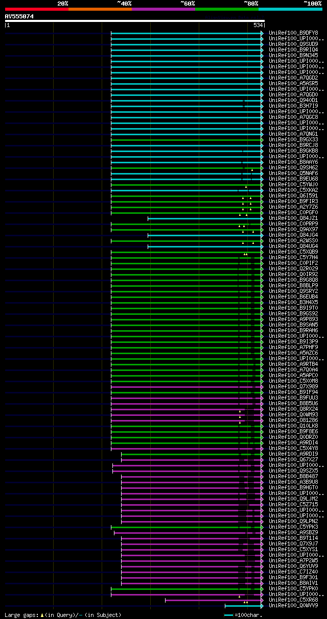Select the UniRef100_B8BLP9 hit label
Screen dimensions: 327x619
pos(294,285)
